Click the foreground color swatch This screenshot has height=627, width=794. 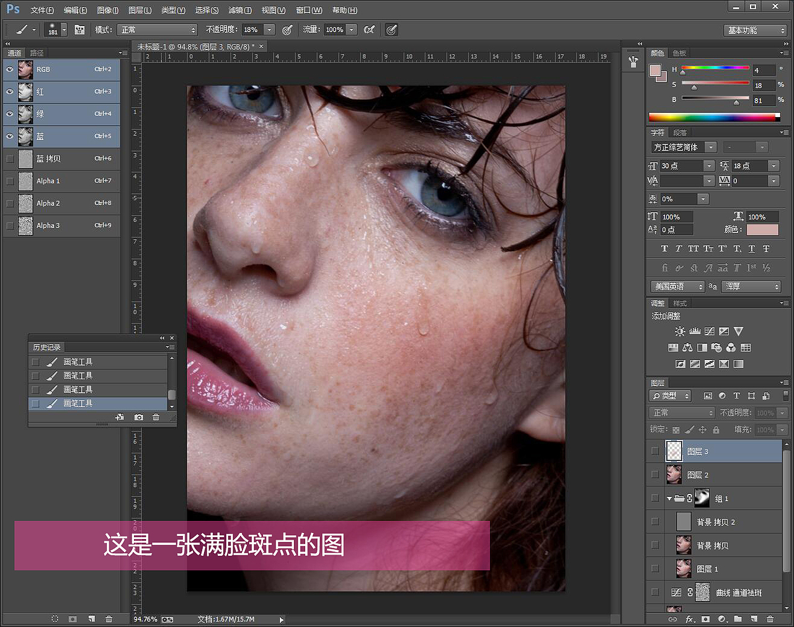654,70
